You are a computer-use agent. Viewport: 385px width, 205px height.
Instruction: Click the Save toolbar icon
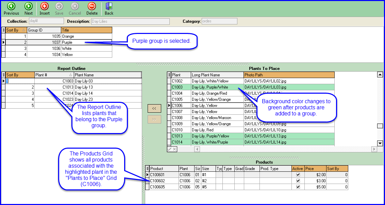click(x=59, y=6)
